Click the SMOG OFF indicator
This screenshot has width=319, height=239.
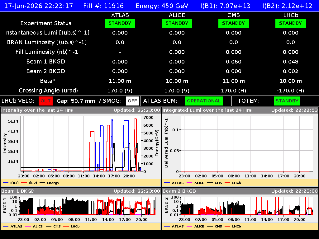132,101
